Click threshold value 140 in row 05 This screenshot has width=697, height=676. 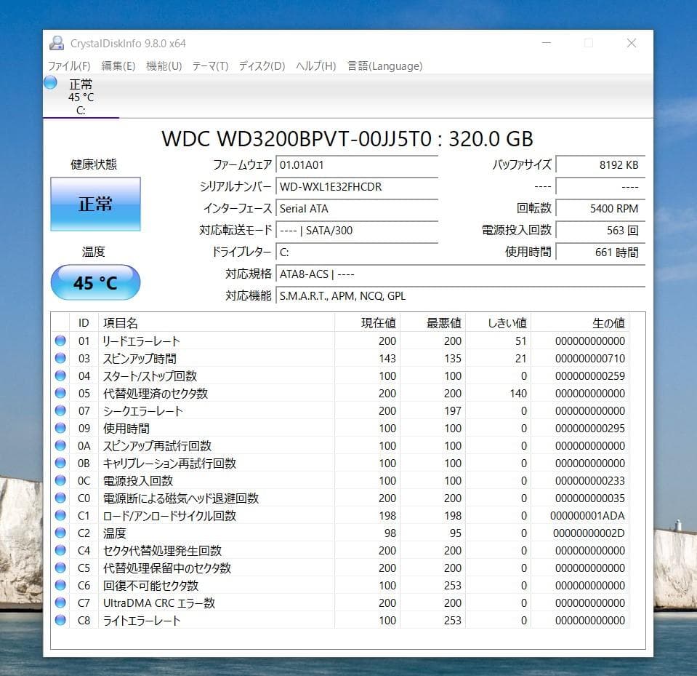[x=518, y=393]
